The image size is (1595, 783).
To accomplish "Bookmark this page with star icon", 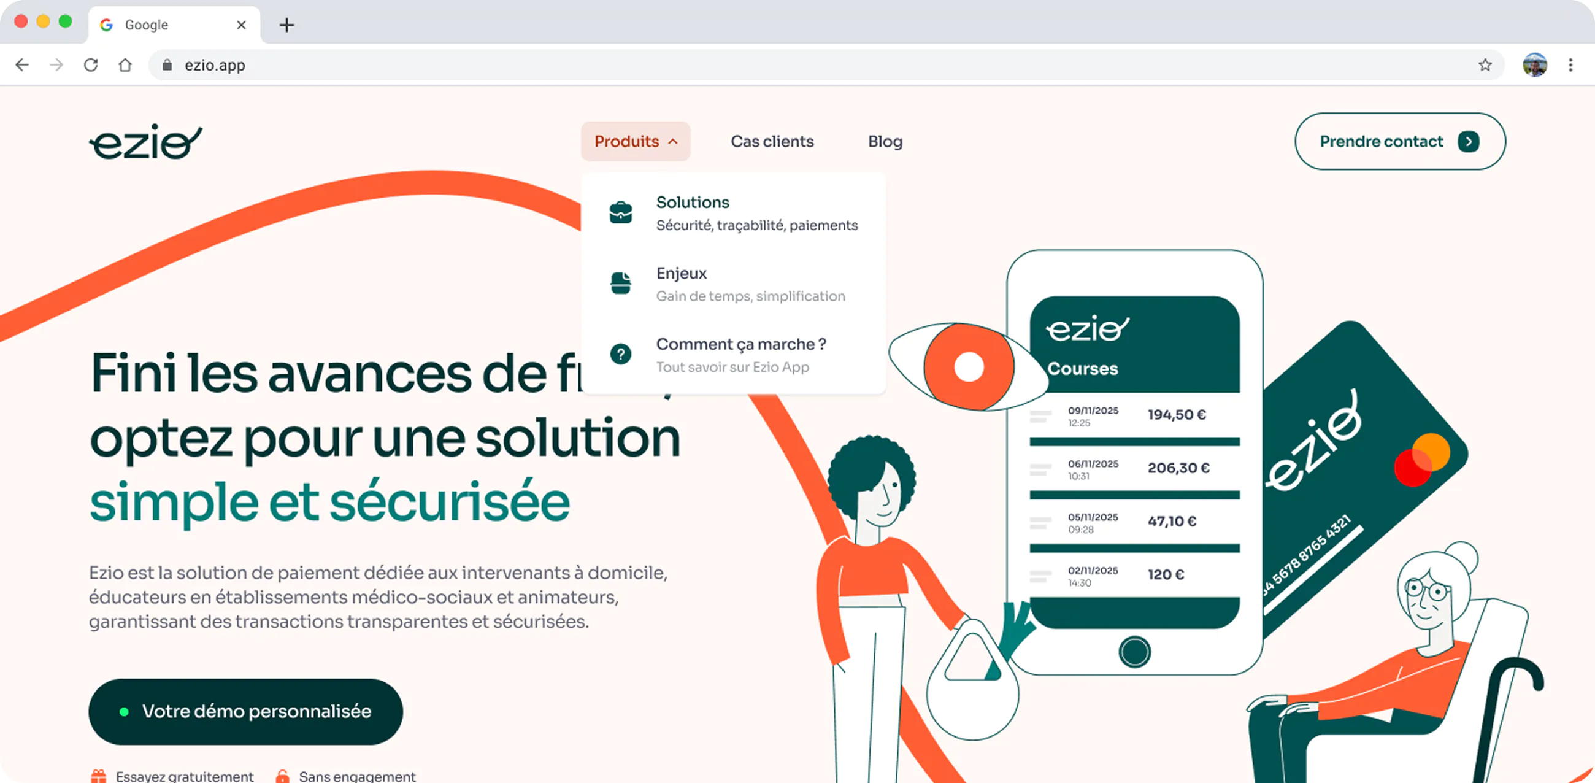I will point(1485,64).
